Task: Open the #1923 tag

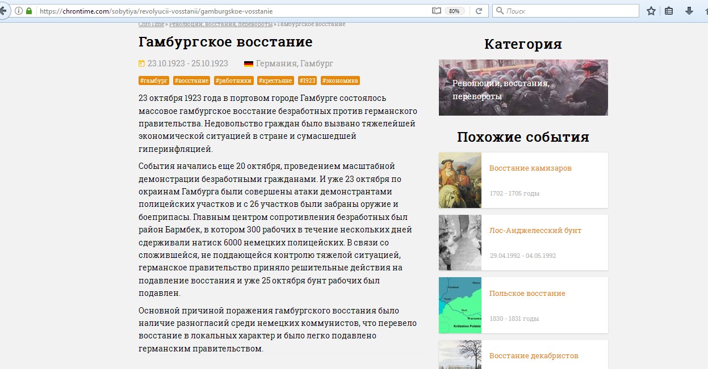Action: [307, 80]
